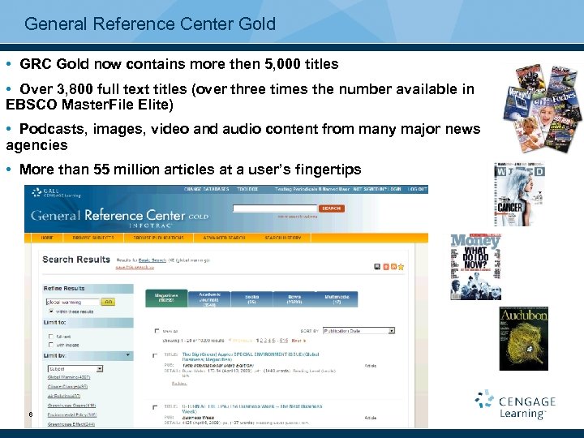Click the Refine Results 'global warming' text field

coord(73,302)
